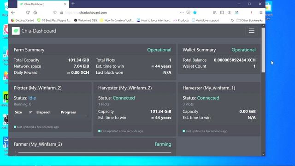Open the Other Bookmarks folder
Image resolution: width=295 pixels, height=166 pixels.
(249, 20)
